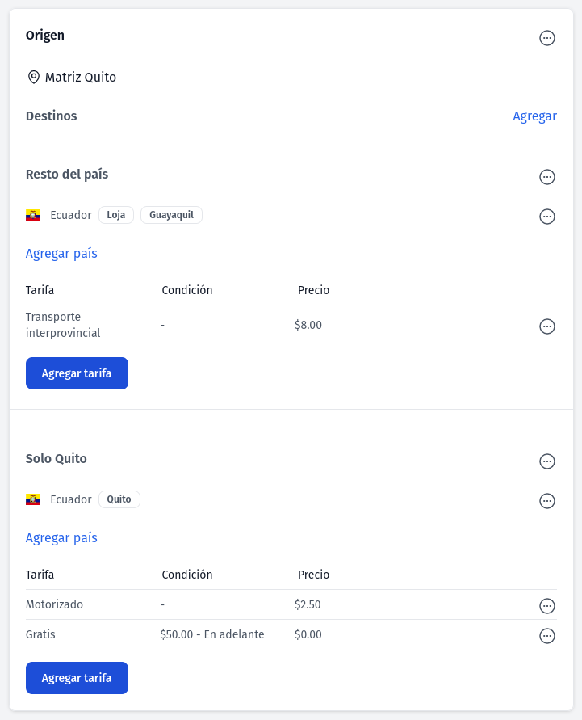Viewport: 582px width, 720px height.
Task: Open options for Resto del país zone
Action: coord(546,177)
